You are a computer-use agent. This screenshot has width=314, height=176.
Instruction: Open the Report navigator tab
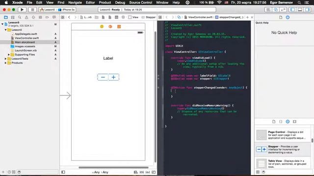click(54, 18)
